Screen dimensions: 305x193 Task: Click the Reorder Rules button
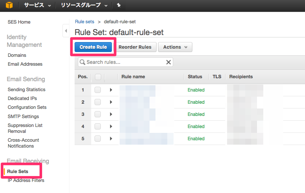tap(135, 47)
